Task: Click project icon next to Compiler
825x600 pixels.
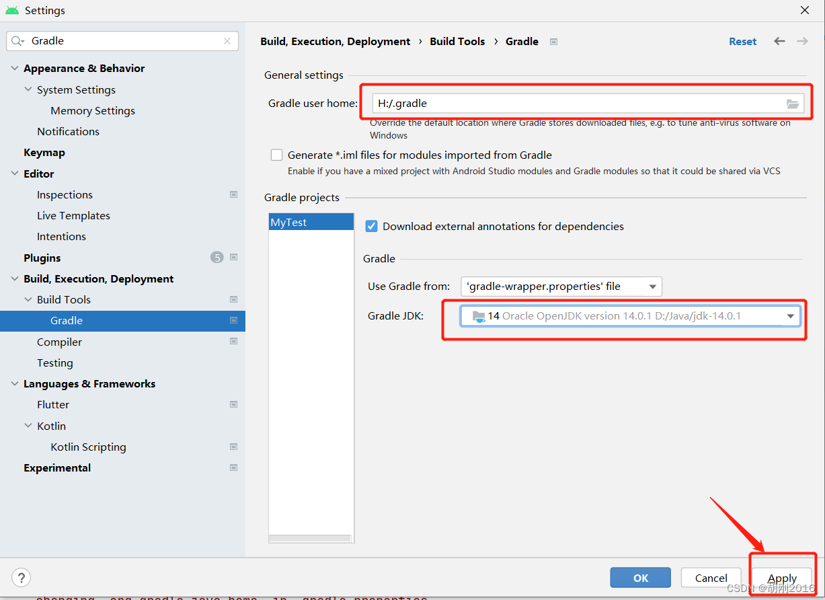Action: pos(233,341)
